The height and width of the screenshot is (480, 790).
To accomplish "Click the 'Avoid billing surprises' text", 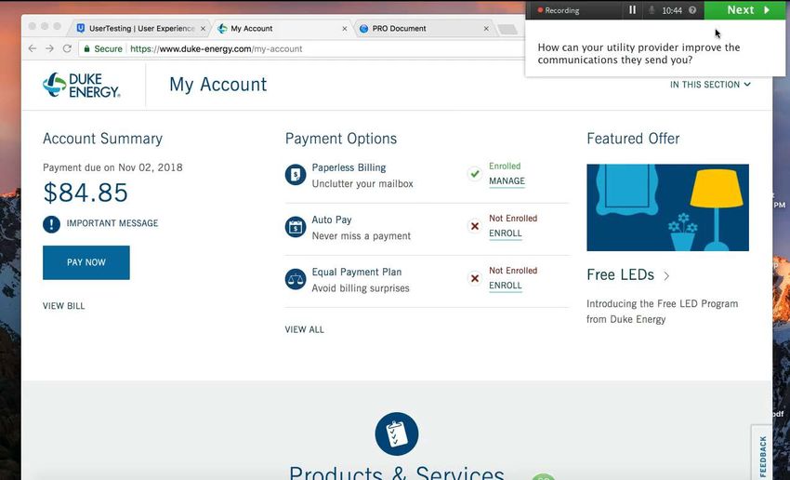I will point(361,288).
